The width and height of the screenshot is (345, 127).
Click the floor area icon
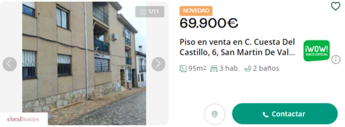click(183, 69)
